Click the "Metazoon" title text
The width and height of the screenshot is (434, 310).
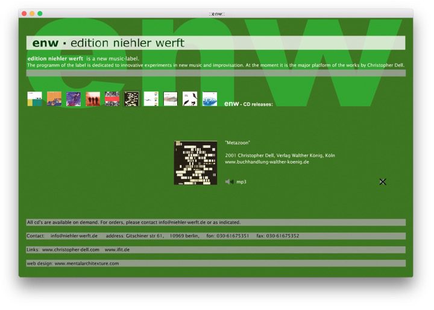coord(237,143)
